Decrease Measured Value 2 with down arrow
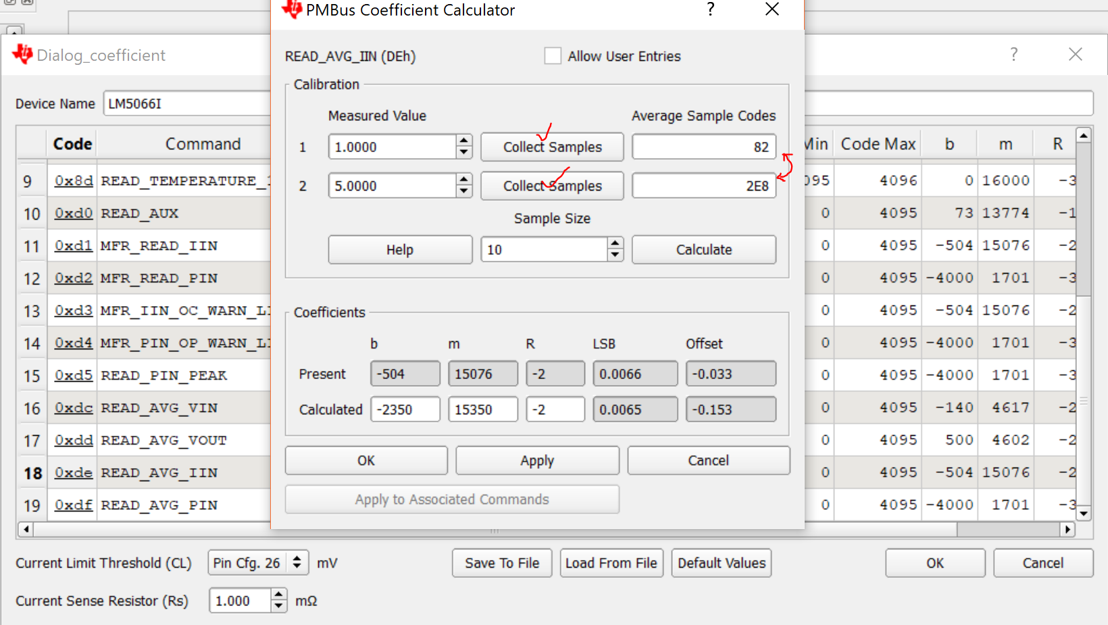 tap(464, 192)
